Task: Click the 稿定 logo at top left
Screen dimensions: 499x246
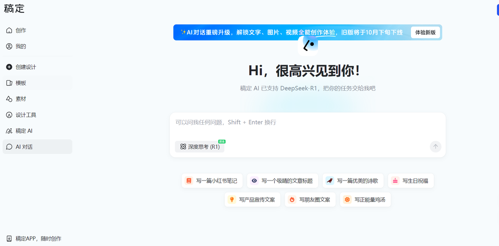Action: 14,8
